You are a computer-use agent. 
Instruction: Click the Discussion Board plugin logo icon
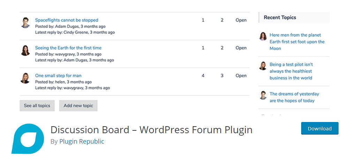tap(28, 139)
